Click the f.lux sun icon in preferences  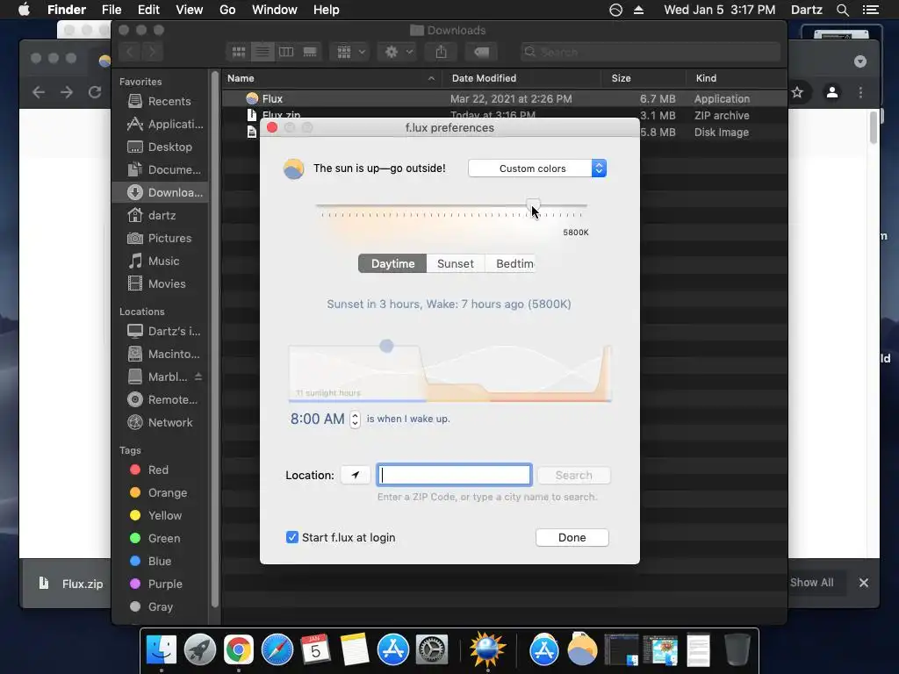pyautogui.click(x=293, y=168)
